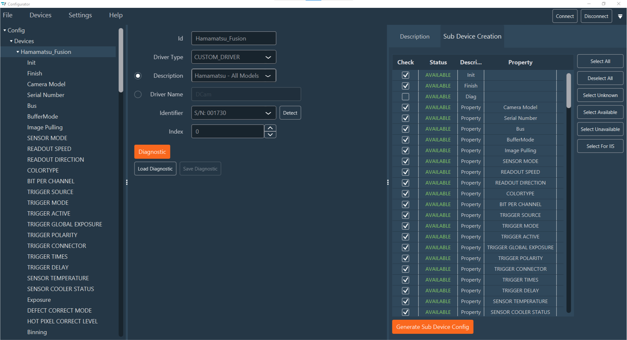
Task: Uncheck the Camera Model property checkbox
Action: coord(405,107)
